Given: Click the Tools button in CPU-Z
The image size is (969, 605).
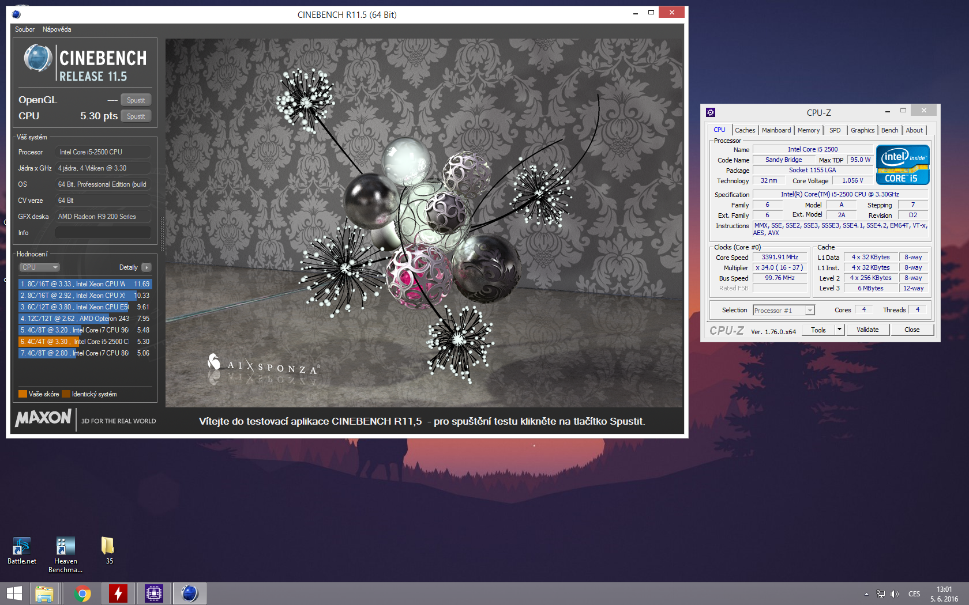Looking at the screenshot, I should click(818, 330).
